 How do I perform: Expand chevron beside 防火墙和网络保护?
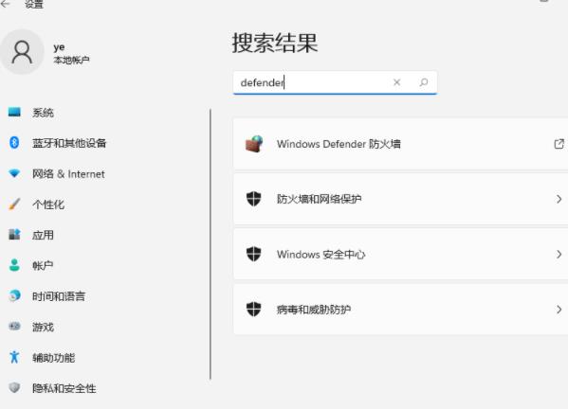coord(559,199)
